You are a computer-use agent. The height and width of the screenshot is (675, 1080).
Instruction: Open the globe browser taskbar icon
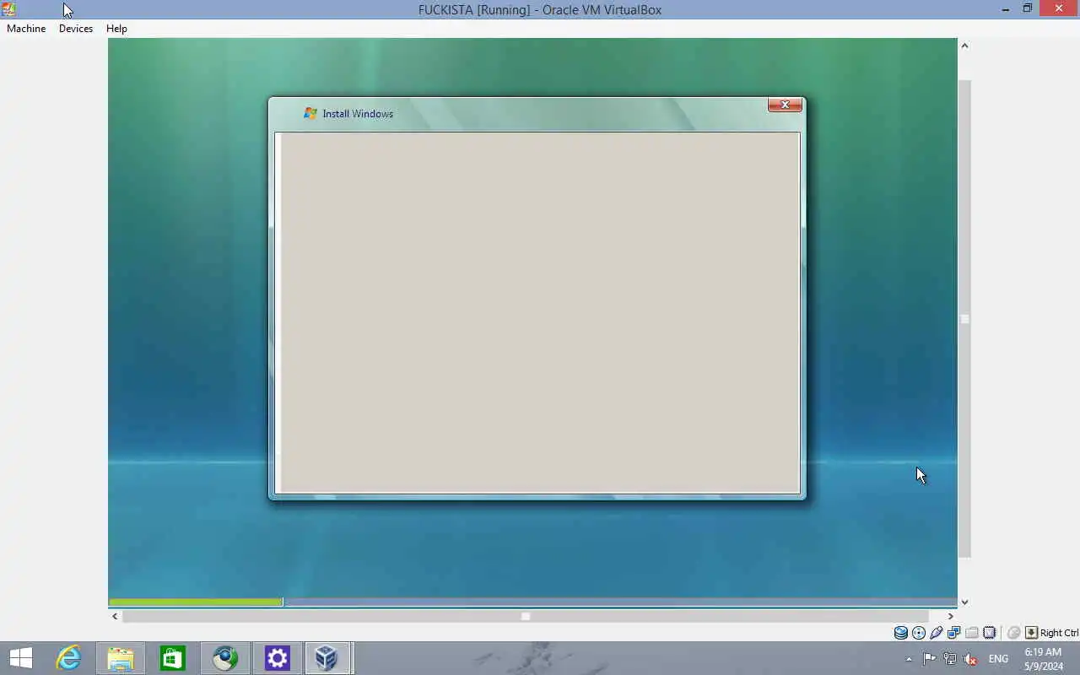click(225, 658)
